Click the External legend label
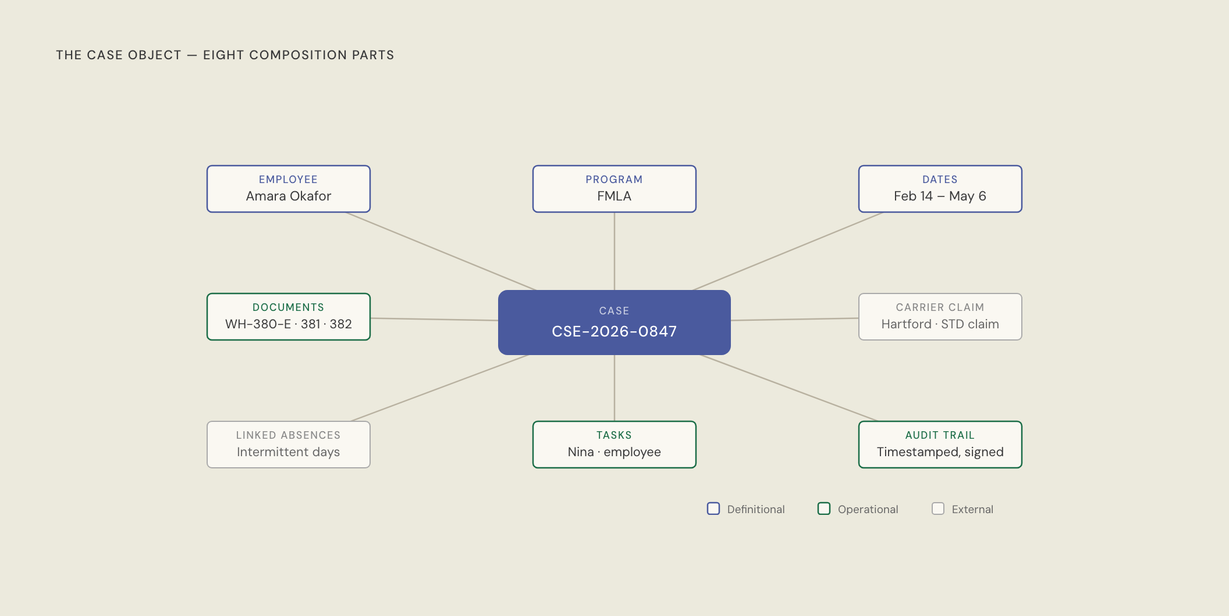Screen dimensions: 1229x616 click(x=972, y=510)
